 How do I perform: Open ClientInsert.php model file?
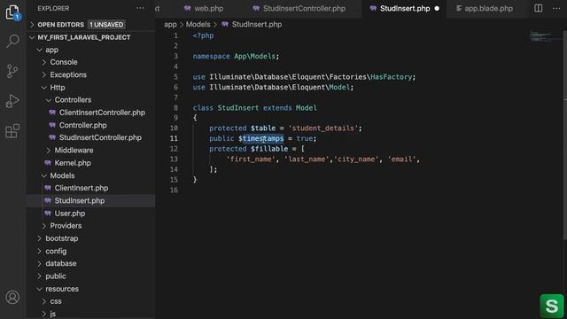[81, 188]
